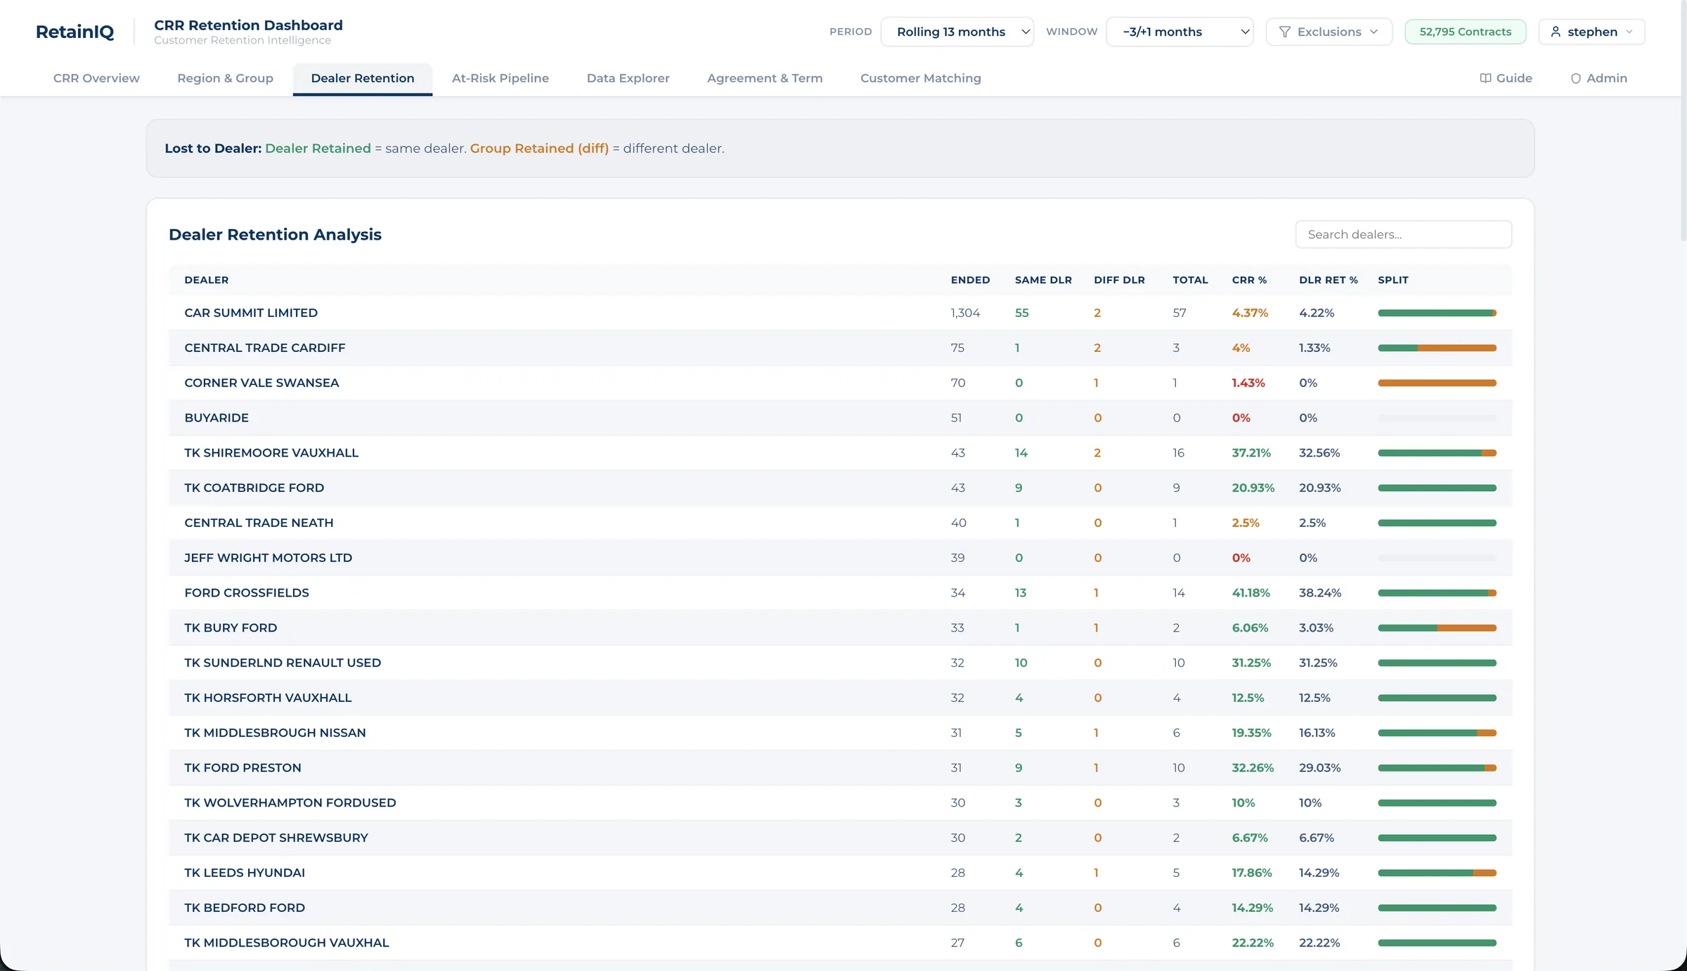
Task: Click the split bar for TK BURY FORD
Action: [x=1437, y=627]
